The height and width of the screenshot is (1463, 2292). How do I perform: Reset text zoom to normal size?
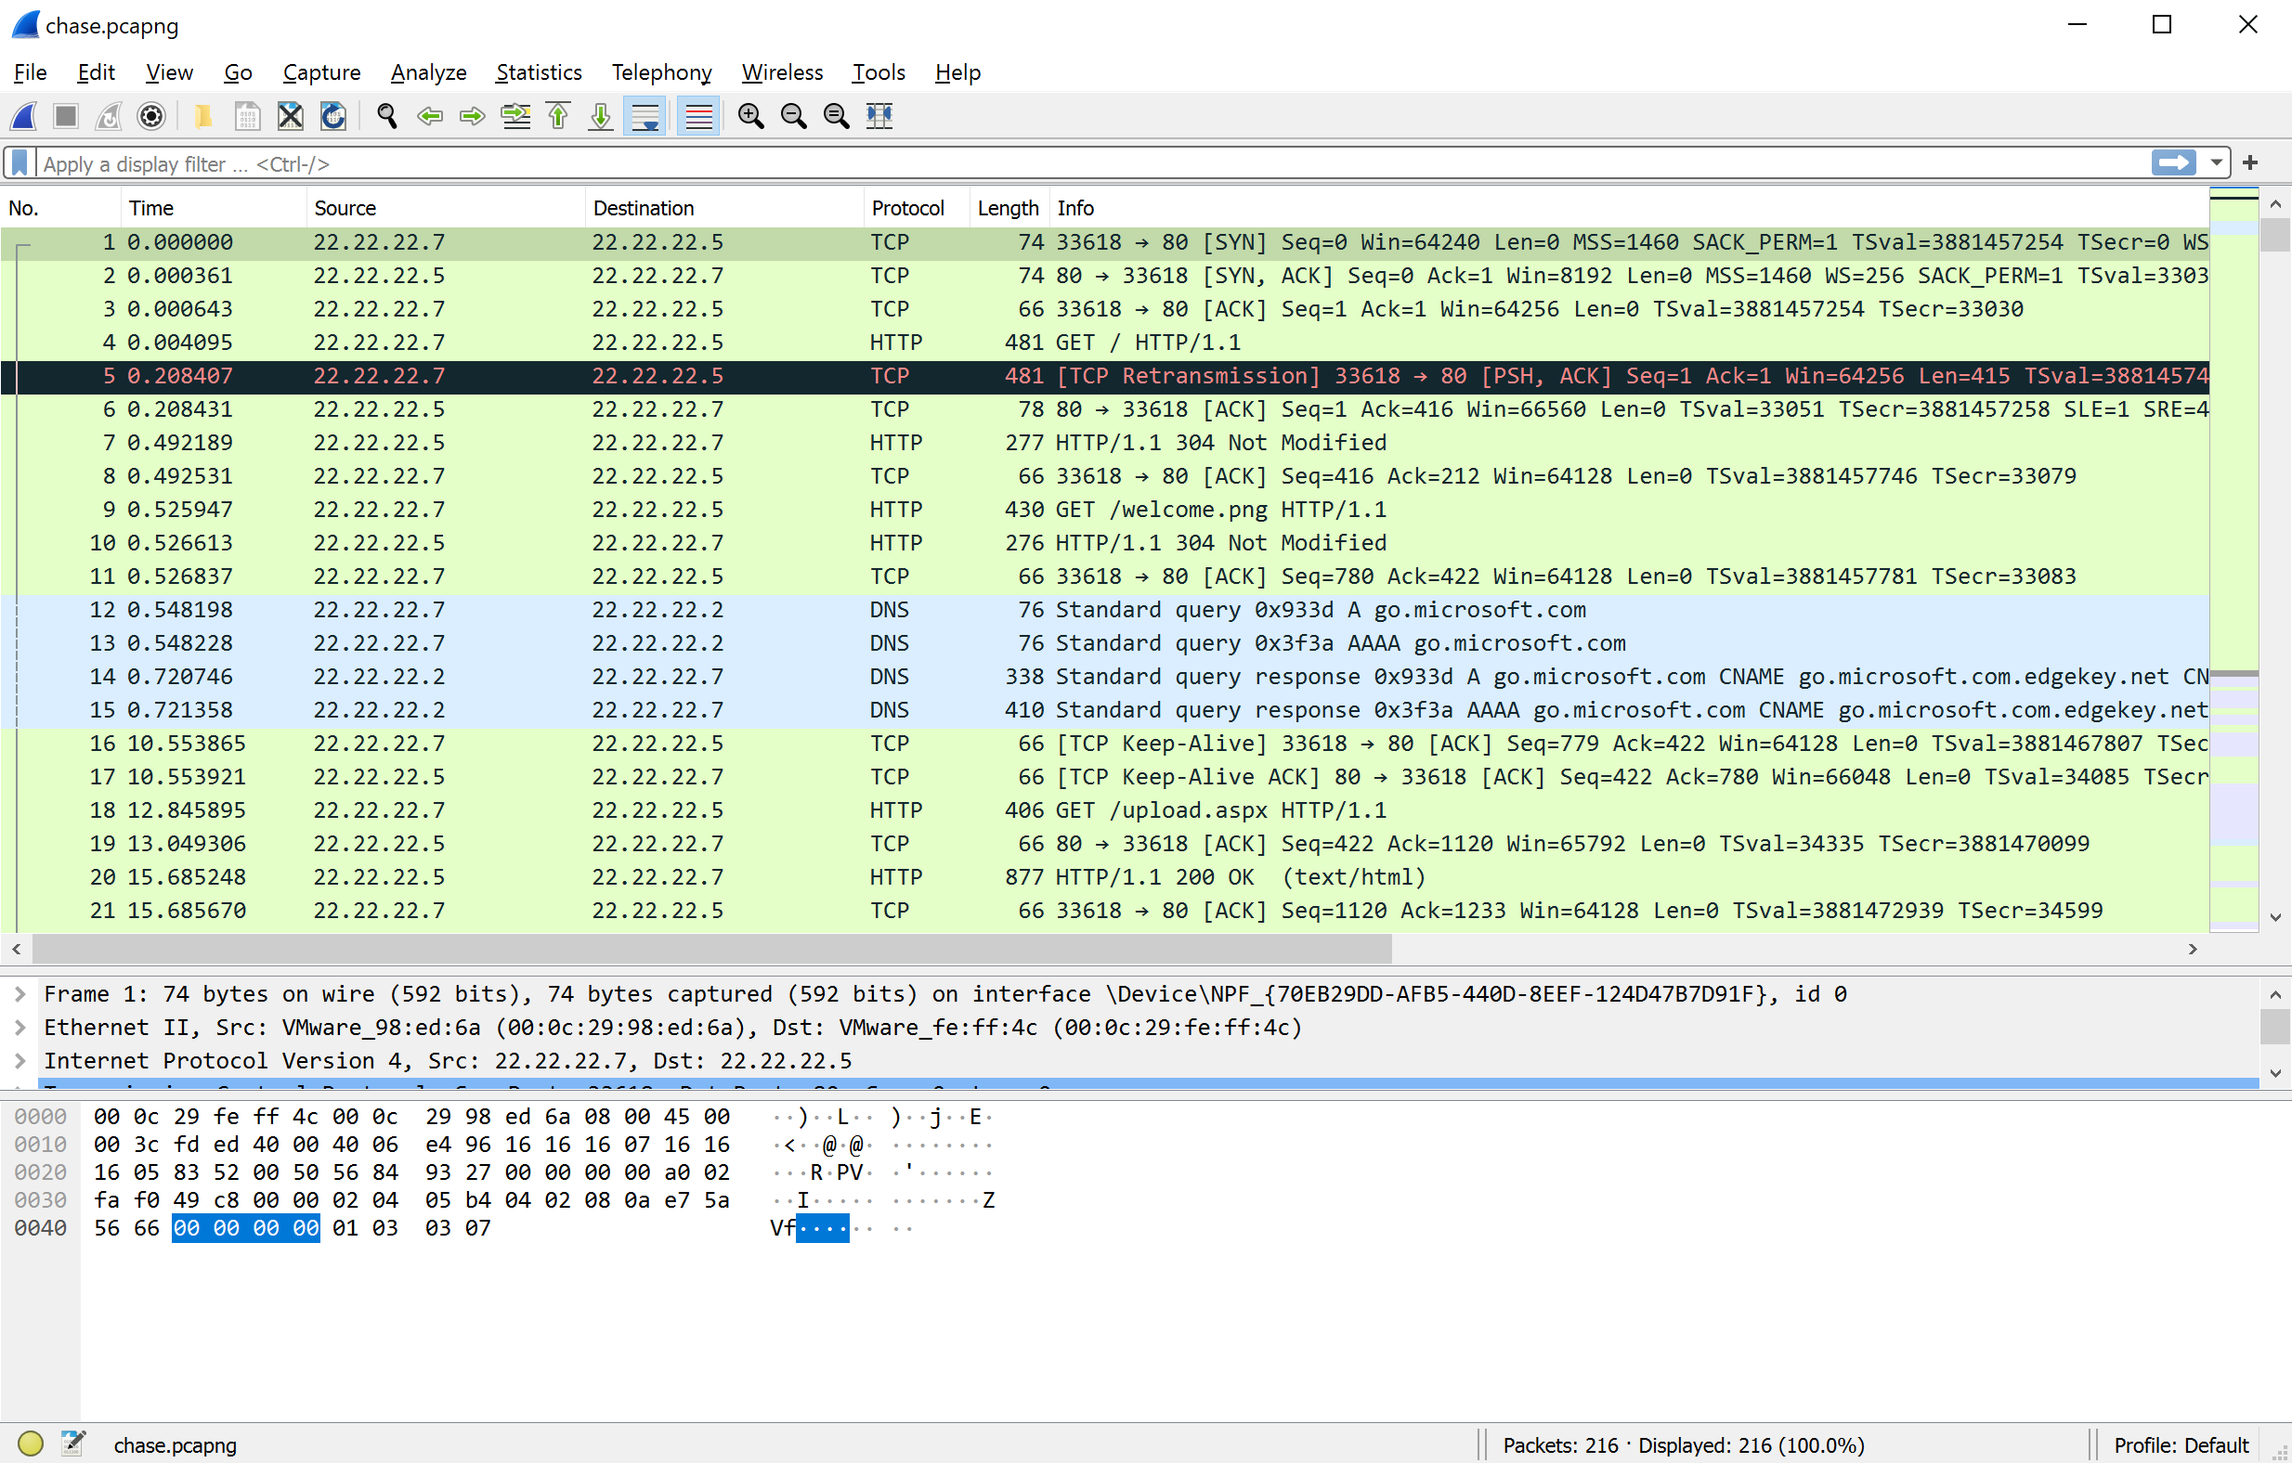point(837,116)
